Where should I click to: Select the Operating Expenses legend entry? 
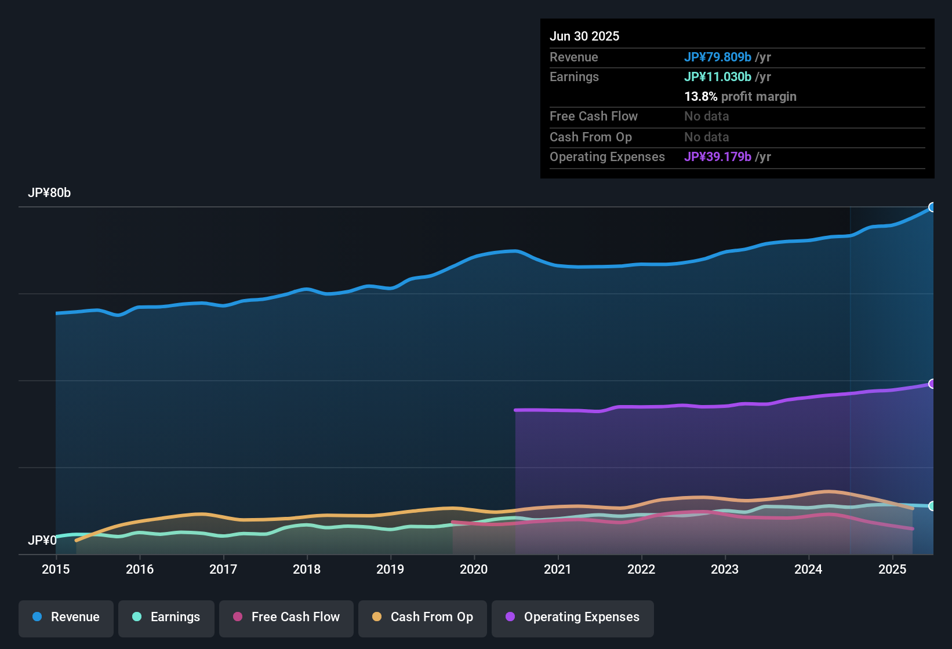point(572,618)
